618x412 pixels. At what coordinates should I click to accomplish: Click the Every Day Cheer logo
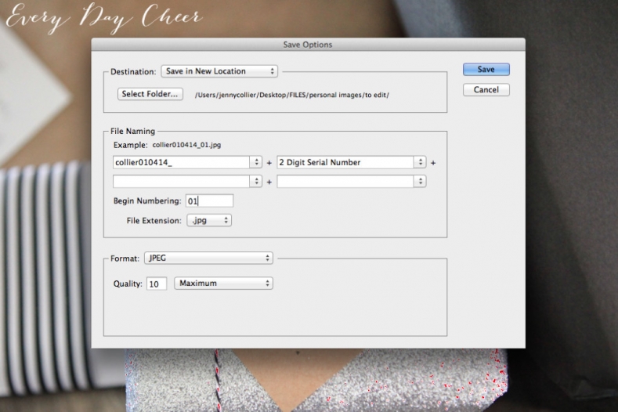[103, 18]
